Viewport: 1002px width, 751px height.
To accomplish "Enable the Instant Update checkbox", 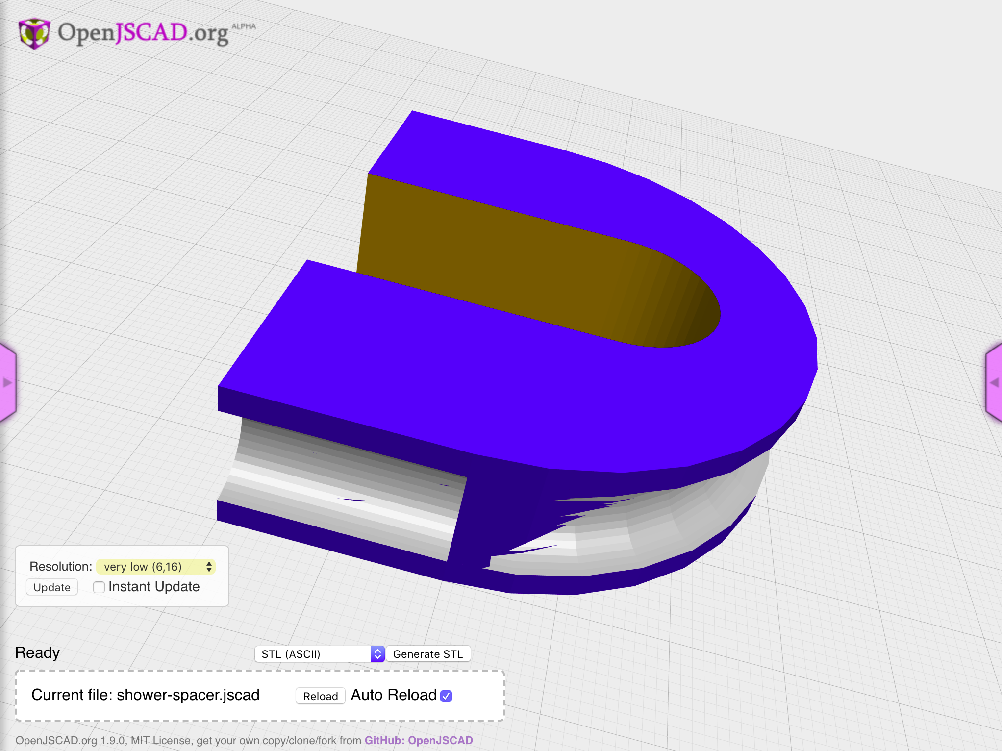I will [99, 586].
